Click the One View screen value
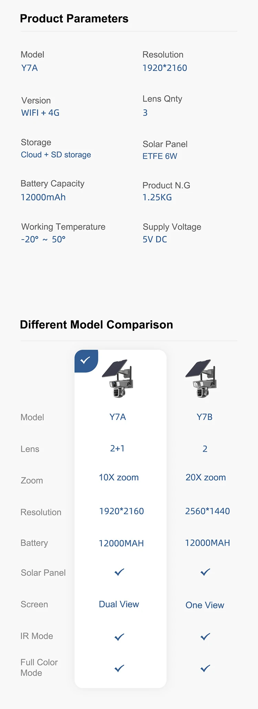This screenshot has height=709, width=258. click(205, 605)
